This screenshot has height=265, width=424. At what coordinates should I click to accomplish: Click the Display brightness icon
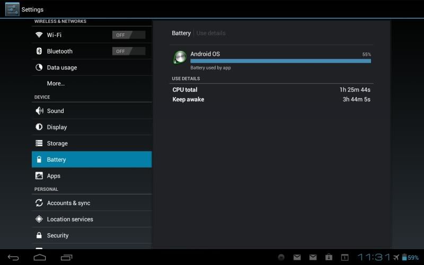pyautogui.click(x=39, y=127)
